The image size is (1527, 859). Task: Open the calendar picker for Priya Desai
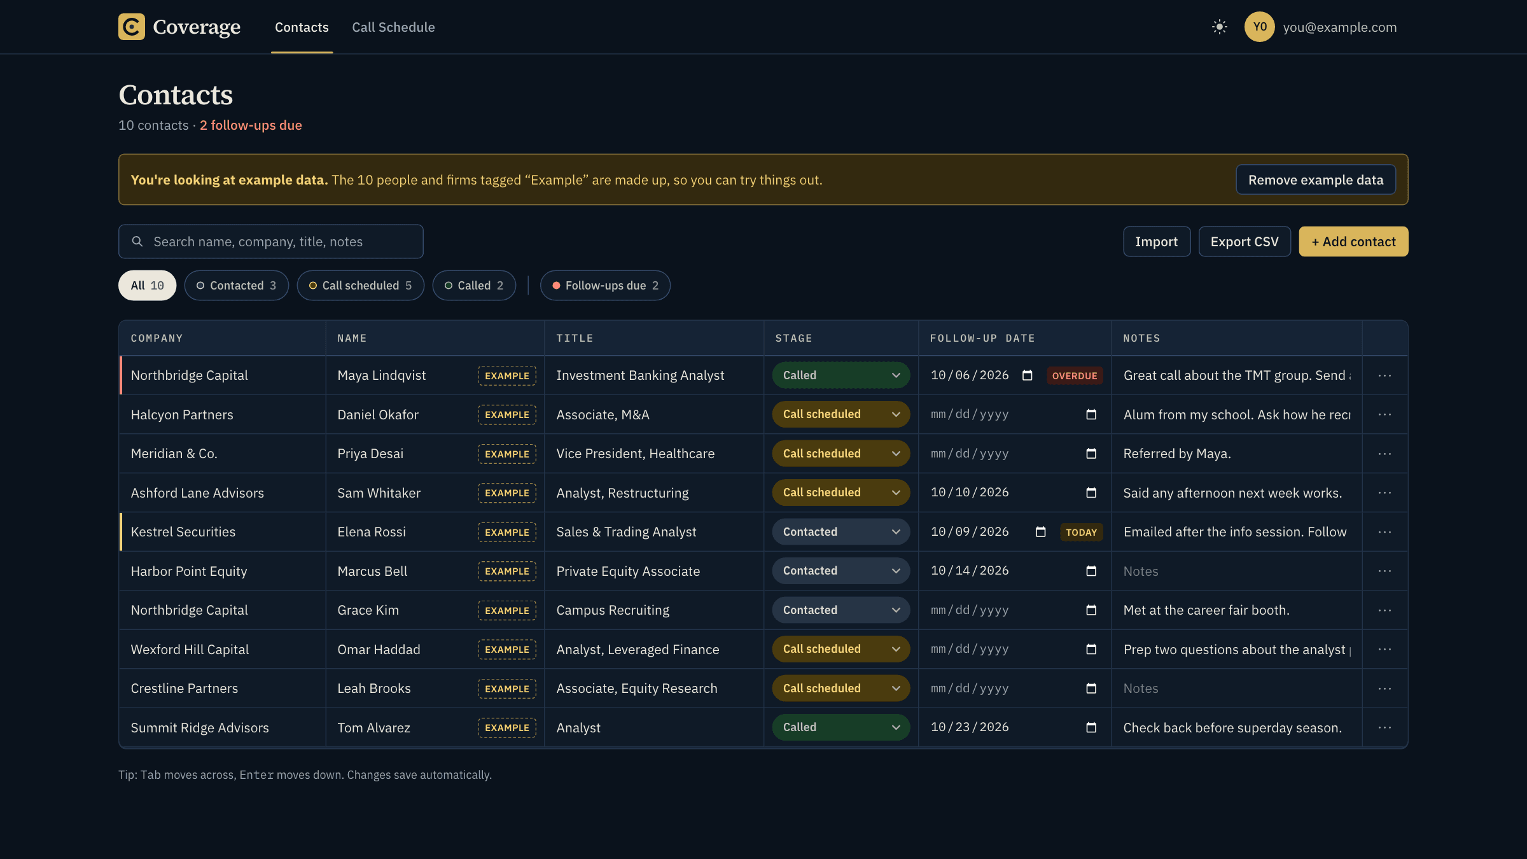(1091, 454)
